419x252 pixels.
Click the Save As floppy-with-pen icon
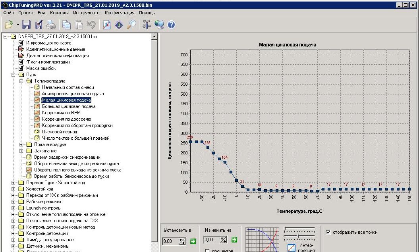(x=39, y=25)
